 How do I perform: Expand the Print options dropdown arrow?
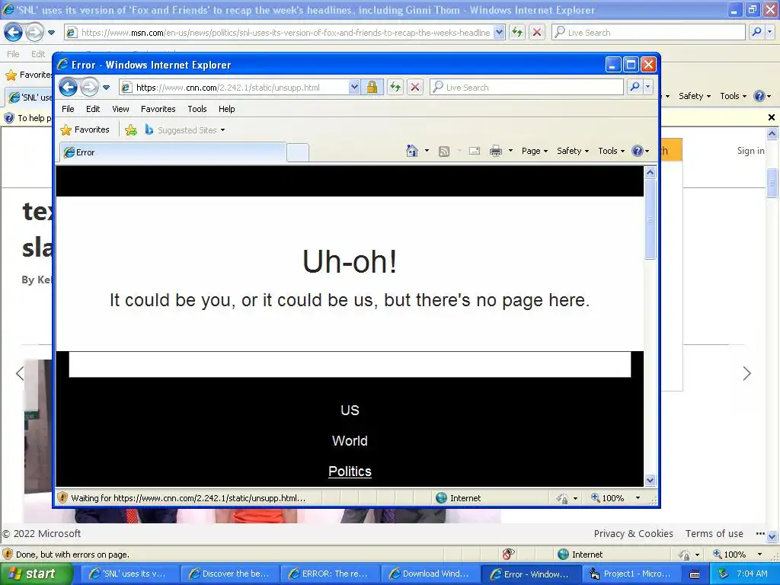pyautogui.click(x=510, y=151)
